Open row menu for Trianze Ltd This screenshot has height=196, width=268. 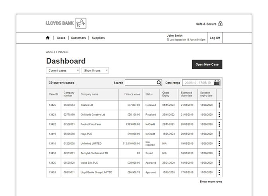[x=219, y=105]
